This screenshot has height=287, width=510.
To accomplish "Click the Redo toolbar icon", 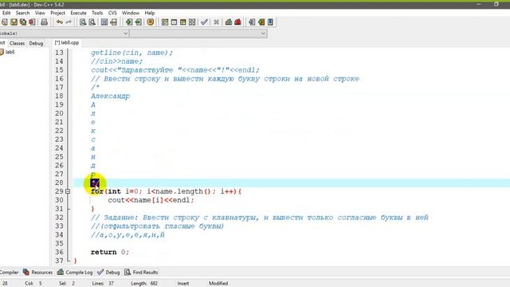I will tap(69, 22).
